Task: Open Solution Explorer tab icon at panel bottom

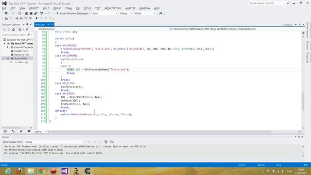Action: [5, 131]
